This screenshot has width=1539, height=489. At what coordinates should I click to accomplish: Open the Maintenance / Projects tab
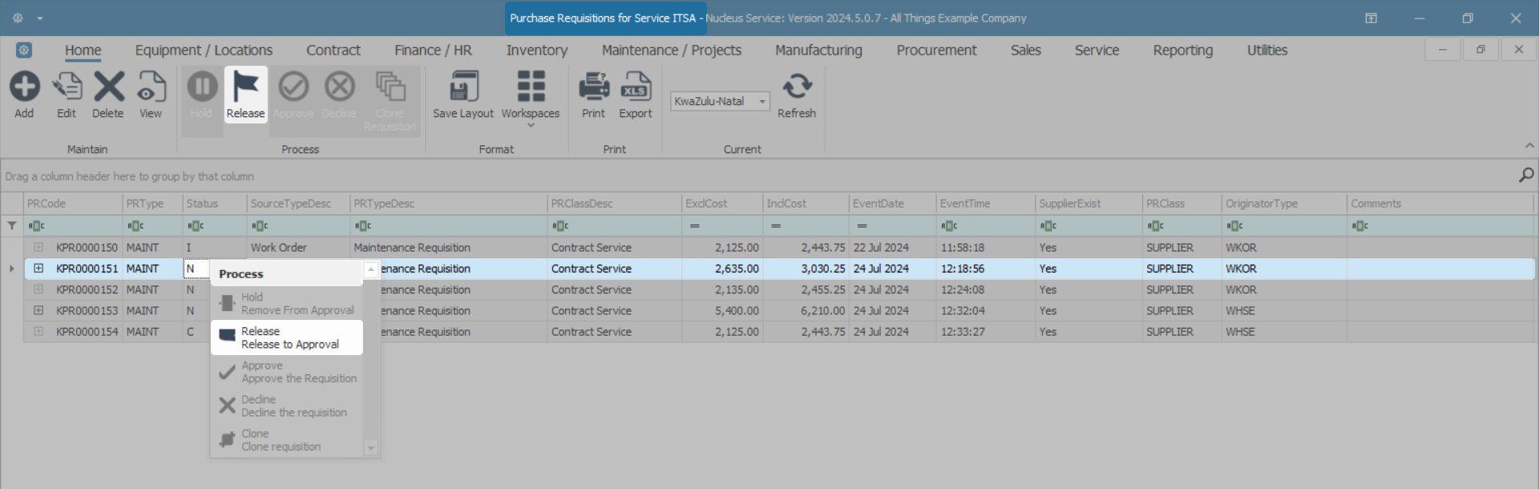pos(672,50)
